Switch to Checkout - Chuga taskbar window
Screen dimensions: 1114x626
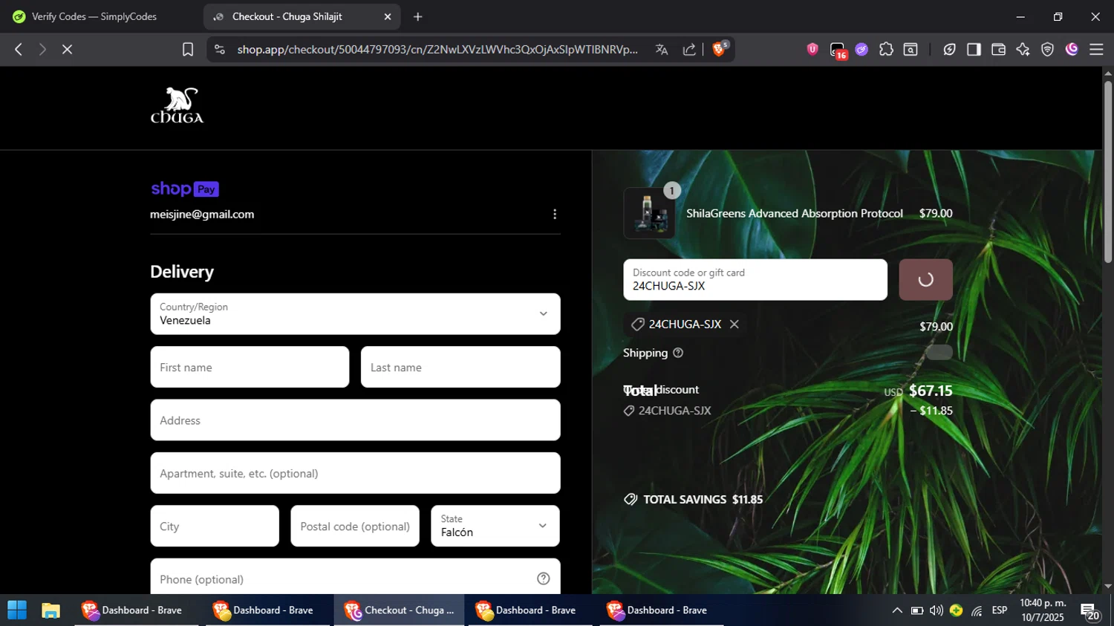click(x=399, y=610)
